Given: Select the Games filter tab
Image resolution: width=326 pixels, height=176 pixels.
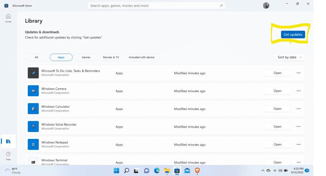Looking at the screenshot, I should coord(86,57).
